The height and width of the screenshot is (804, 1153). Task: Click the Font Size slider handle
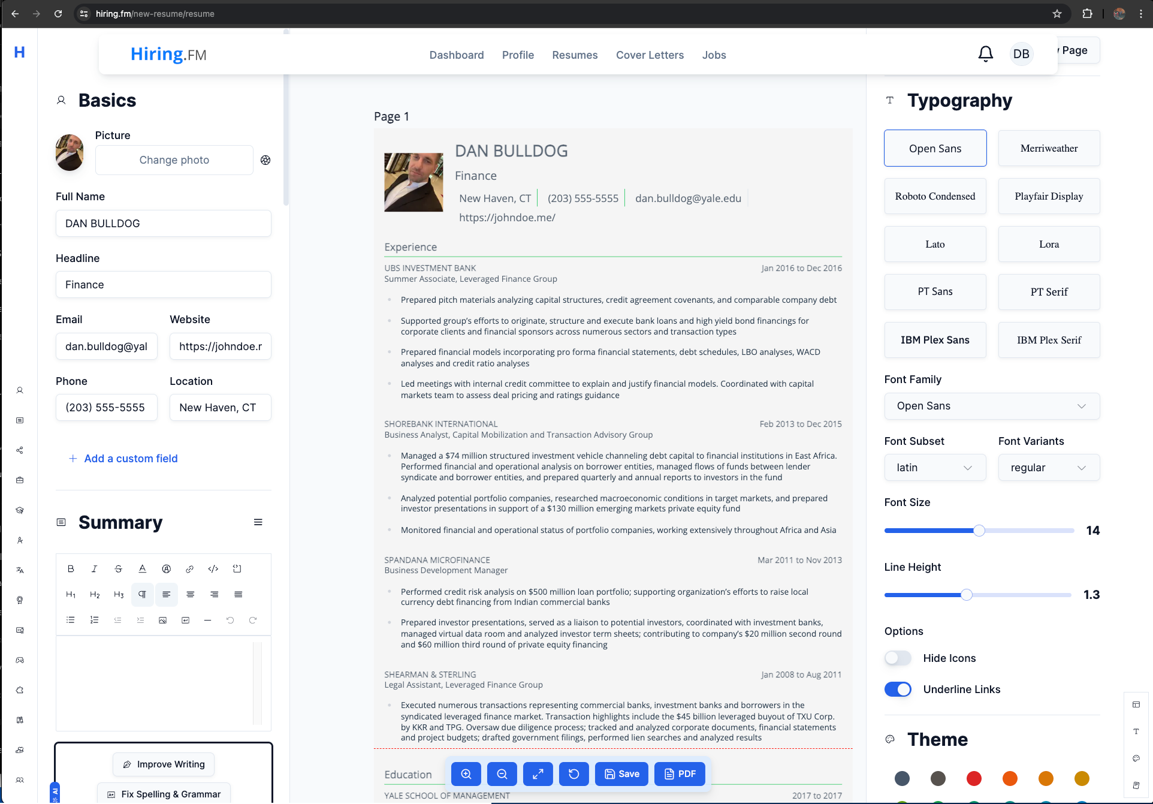pos(979,531)
